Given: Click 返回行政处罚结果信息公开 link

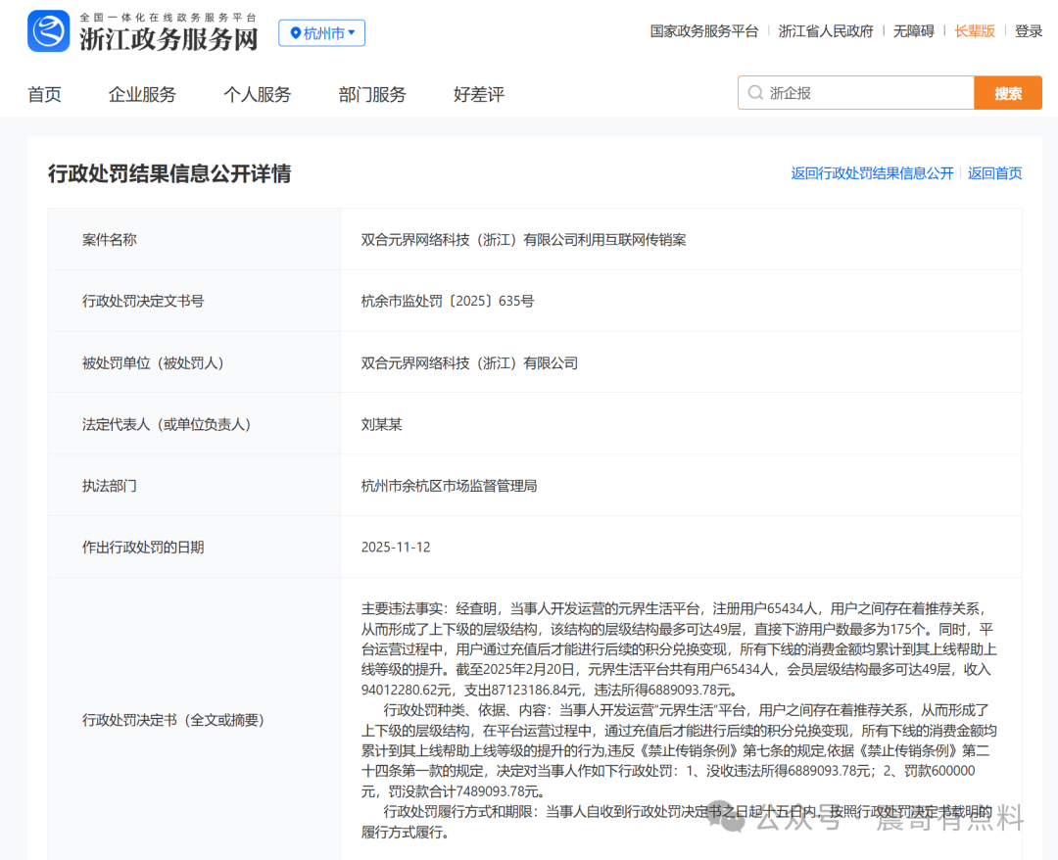Looking at the screenshot, I should coord(872,173).
